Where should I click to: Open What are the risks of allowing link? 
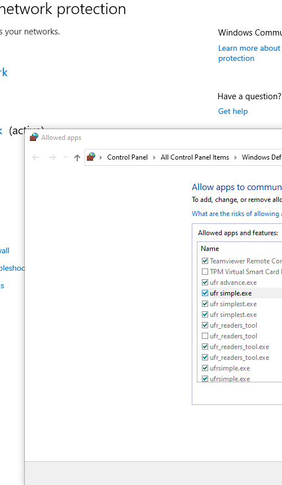237,214
